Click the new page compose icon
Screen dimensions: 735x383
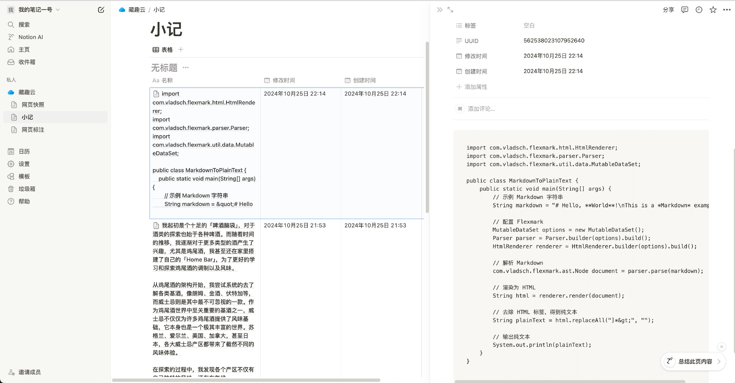[x=101, y=10]
